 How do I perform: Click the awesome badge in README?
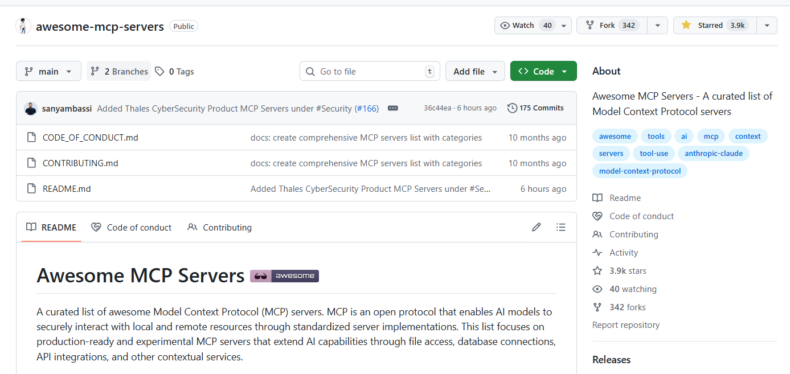click(x=284, y=276)
